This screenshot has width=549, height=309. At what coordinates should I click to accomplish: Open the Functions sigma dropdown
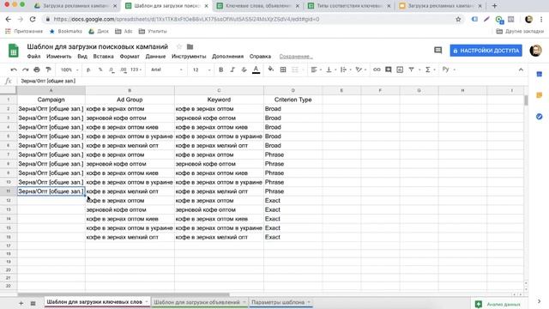[x=430, y=70]
